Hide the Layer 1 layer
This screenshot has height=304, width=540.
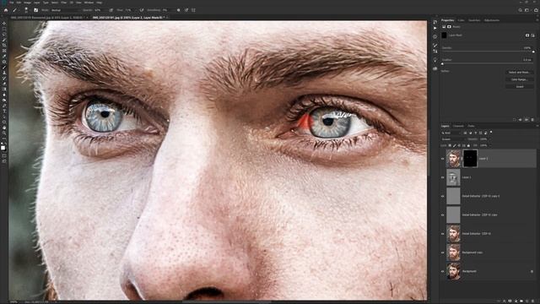coord(442,177)
